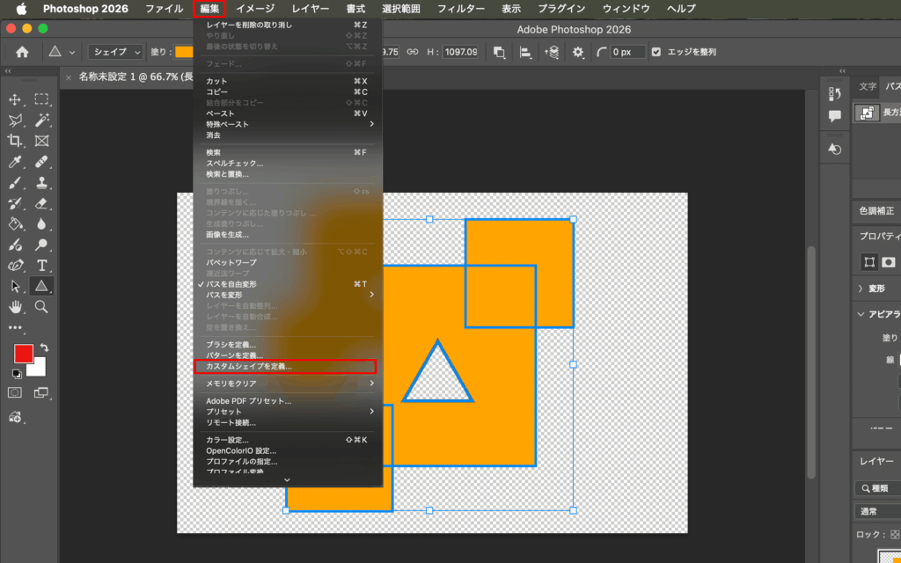Open the フィルター menu
The height and width of the screenshot is (563, 901).
461,9
